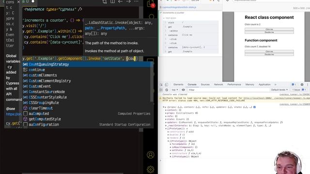Viewport: 310px width, 174px height.
Task: Open the Application tab in DevTools
Action: point(264,85)
